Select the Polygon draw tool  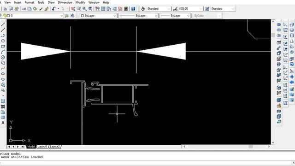pyautogui.click(x=3, y=41)
